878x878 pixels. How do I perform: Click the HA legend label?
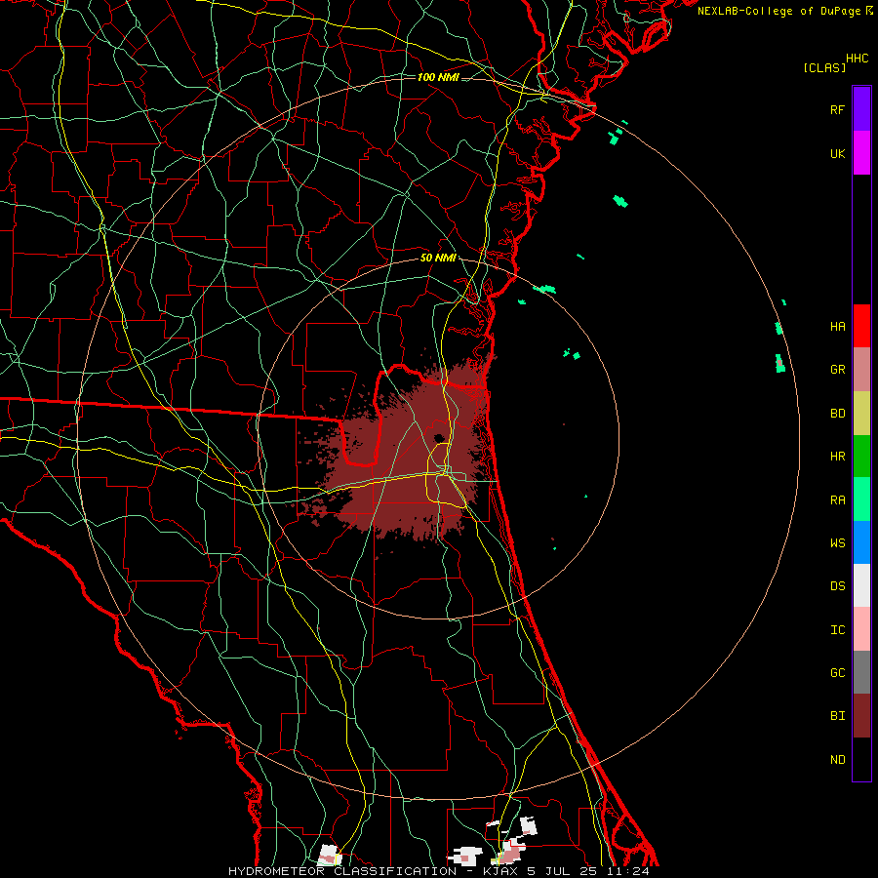click(x=837, y=327)
